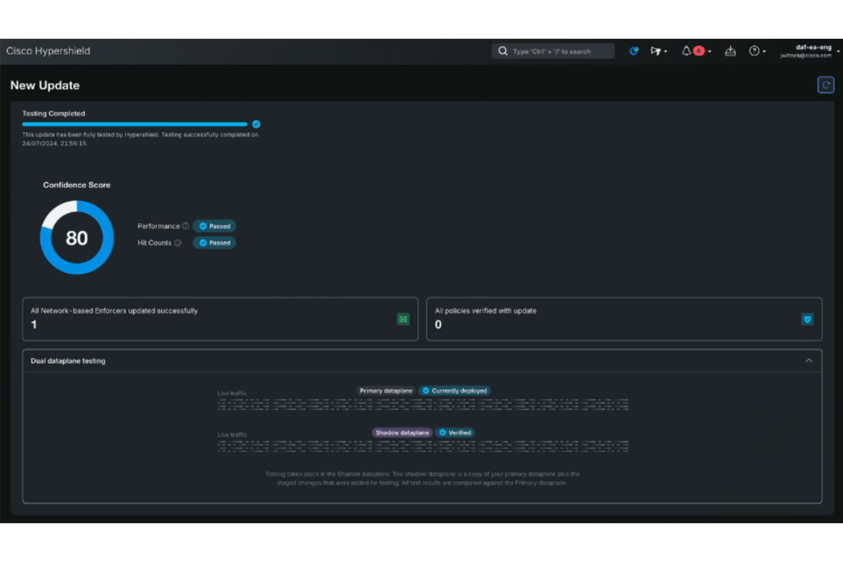This screenshot has width=843, height=562.
Task: Click the circular blue status icon in the header
Action: click(x=634, y=51)
